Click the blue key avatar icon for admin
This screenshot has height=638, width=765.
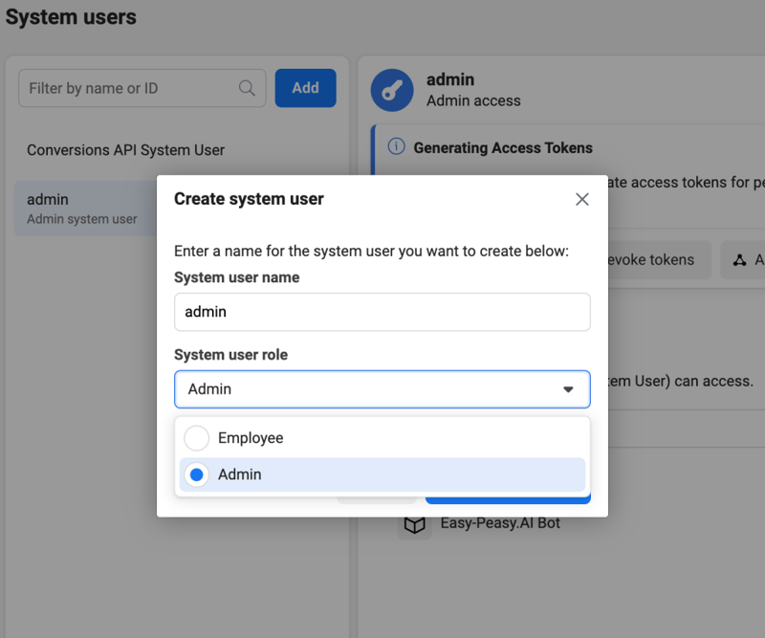392,90
